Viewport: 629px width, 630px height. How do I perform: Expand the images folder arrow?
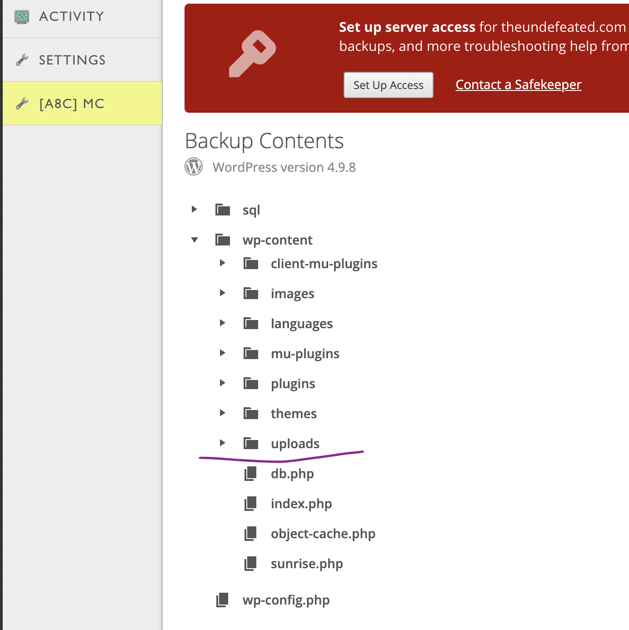coord(222,293)
